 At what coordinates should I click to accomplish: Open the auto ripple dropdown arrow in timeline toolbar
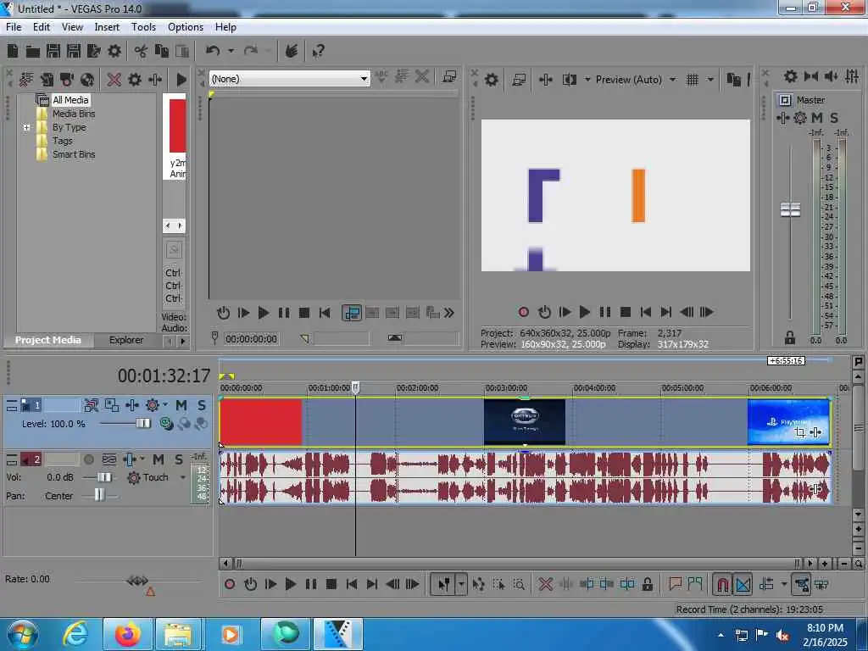coord(784,584)
